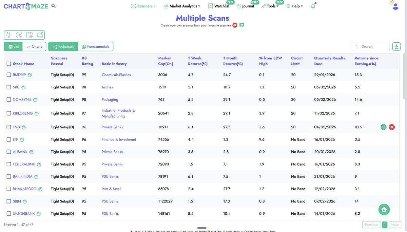Expand the Scanners menu

(143, 6)
